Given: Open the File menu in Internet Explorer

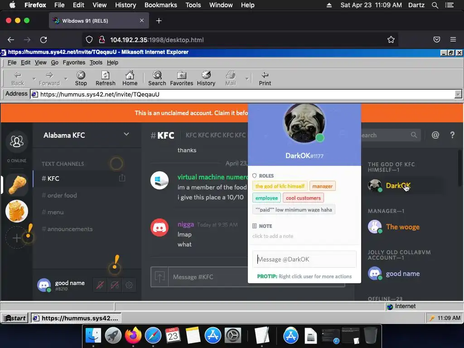Looking at the screenshot, I should point(12,63).
